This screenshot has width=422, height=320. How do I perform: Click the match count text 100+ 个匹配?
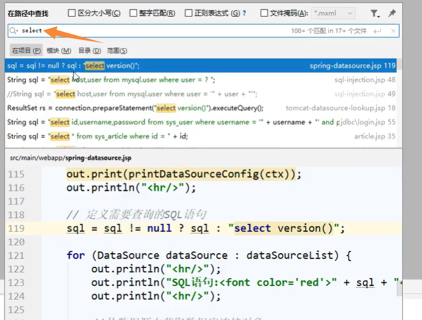pyautogui.click(x=329, y=31)
